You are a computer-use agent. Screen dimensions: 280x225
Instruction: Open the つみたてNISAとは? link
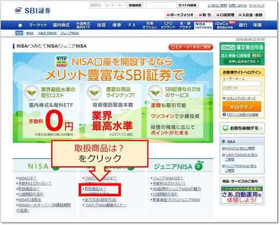pos(100,178)
